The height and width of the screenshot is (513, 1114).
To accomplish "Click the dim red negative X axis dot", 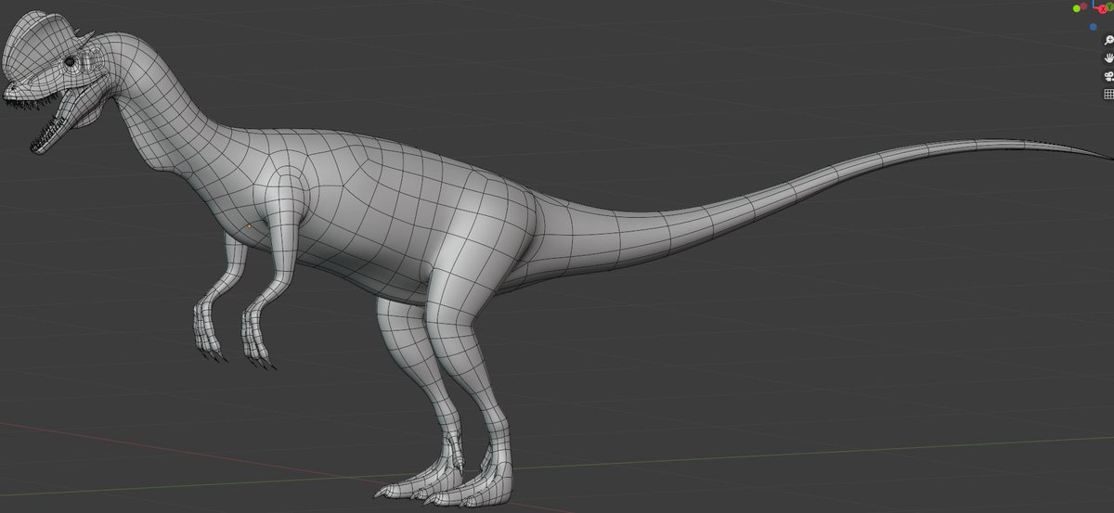I will pos(1083,6).
